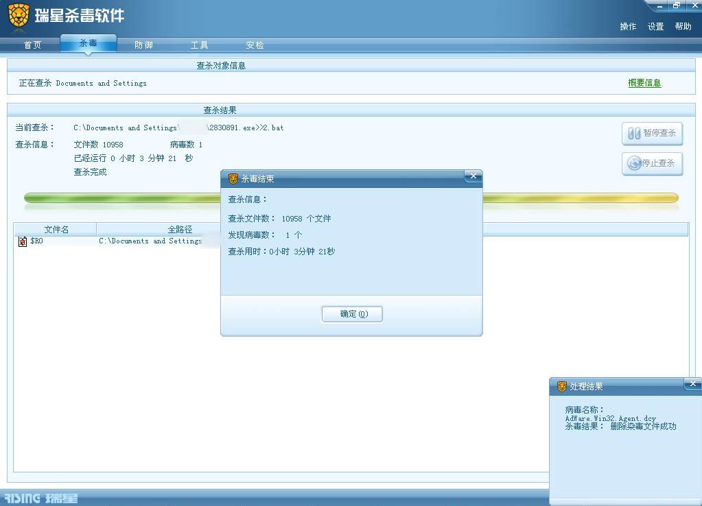
Task: Open the 操作 menu
Action: click(628, 26)
